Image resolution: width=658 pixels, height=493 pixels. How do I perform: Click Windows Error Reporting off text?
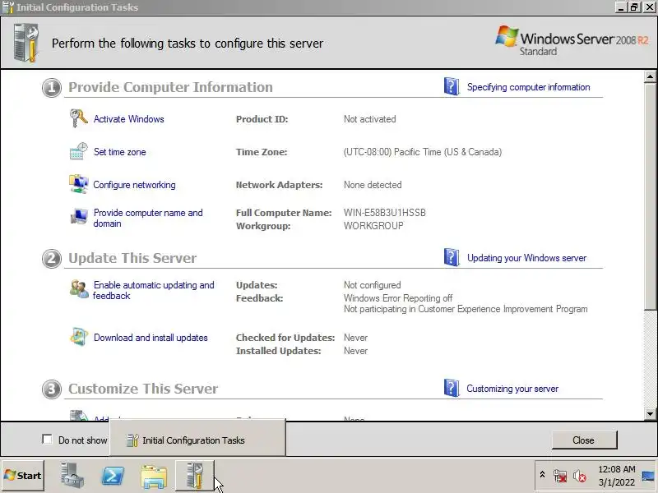point(398,298)
